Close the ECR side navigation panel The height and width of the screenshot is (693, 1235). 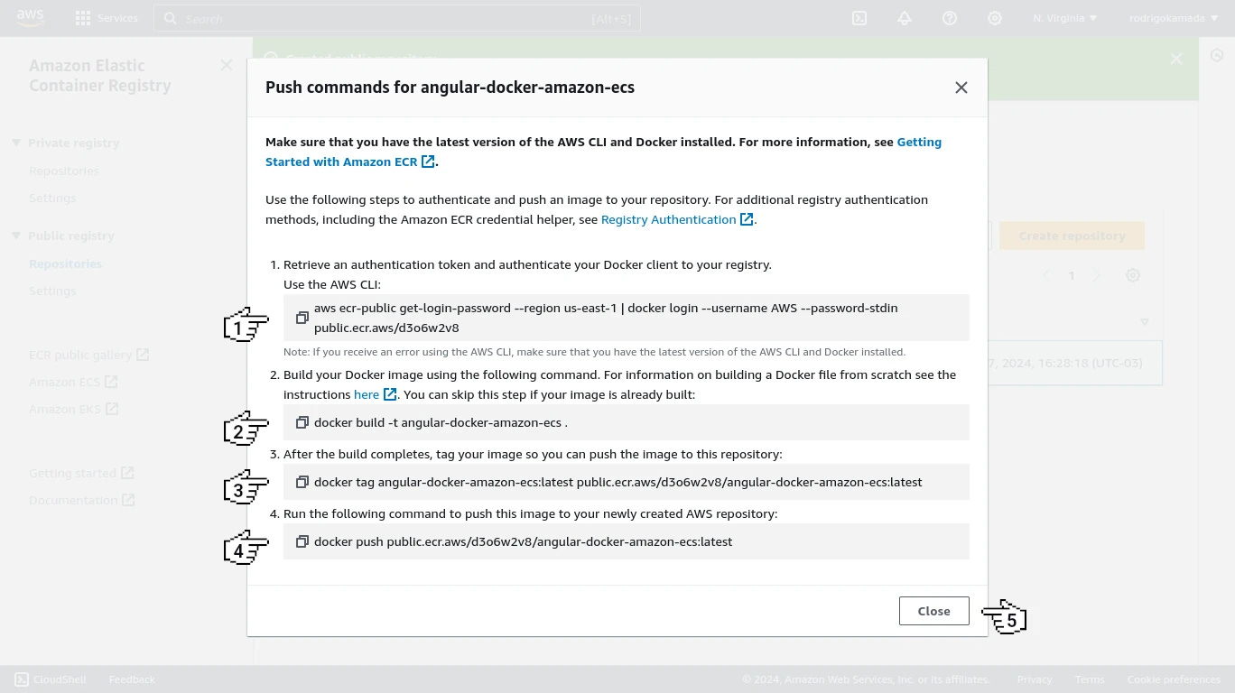pos(227,65)
